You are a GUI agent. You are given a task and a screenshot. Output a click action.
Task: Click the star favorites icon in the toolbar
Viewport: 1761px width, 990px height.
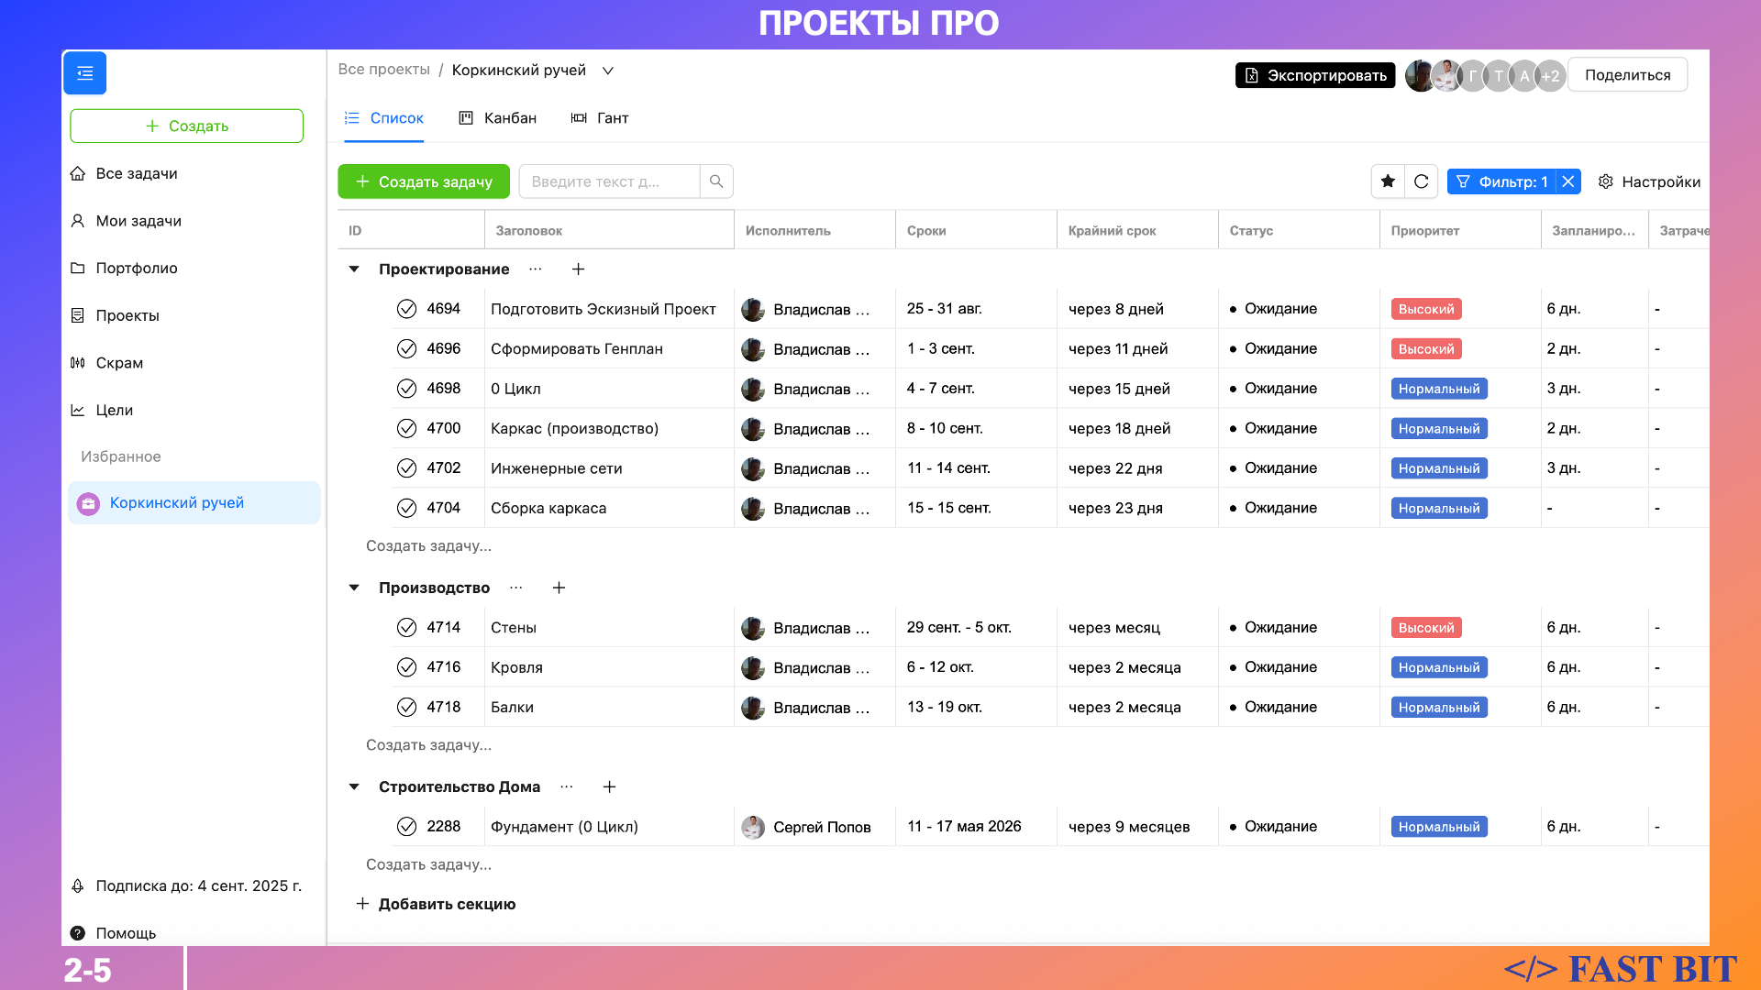point(1388,181)
